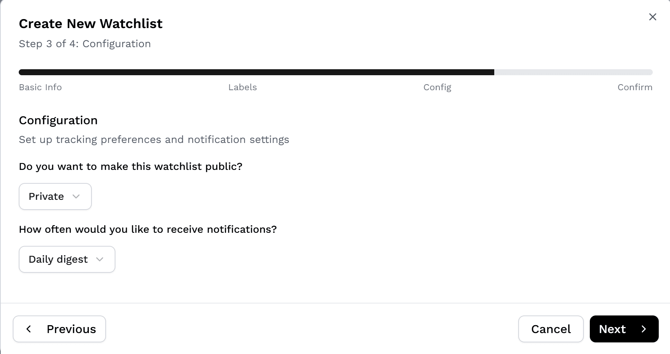670x354 pixels.
Task: Select the Labels step label
Action: tap(242, 87)
